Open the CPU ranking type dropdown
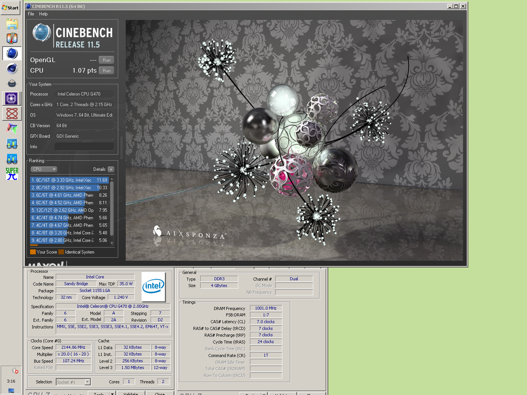The width and height of the screenshot is (527, 395). pyautogui.click(x=44, y=169)
